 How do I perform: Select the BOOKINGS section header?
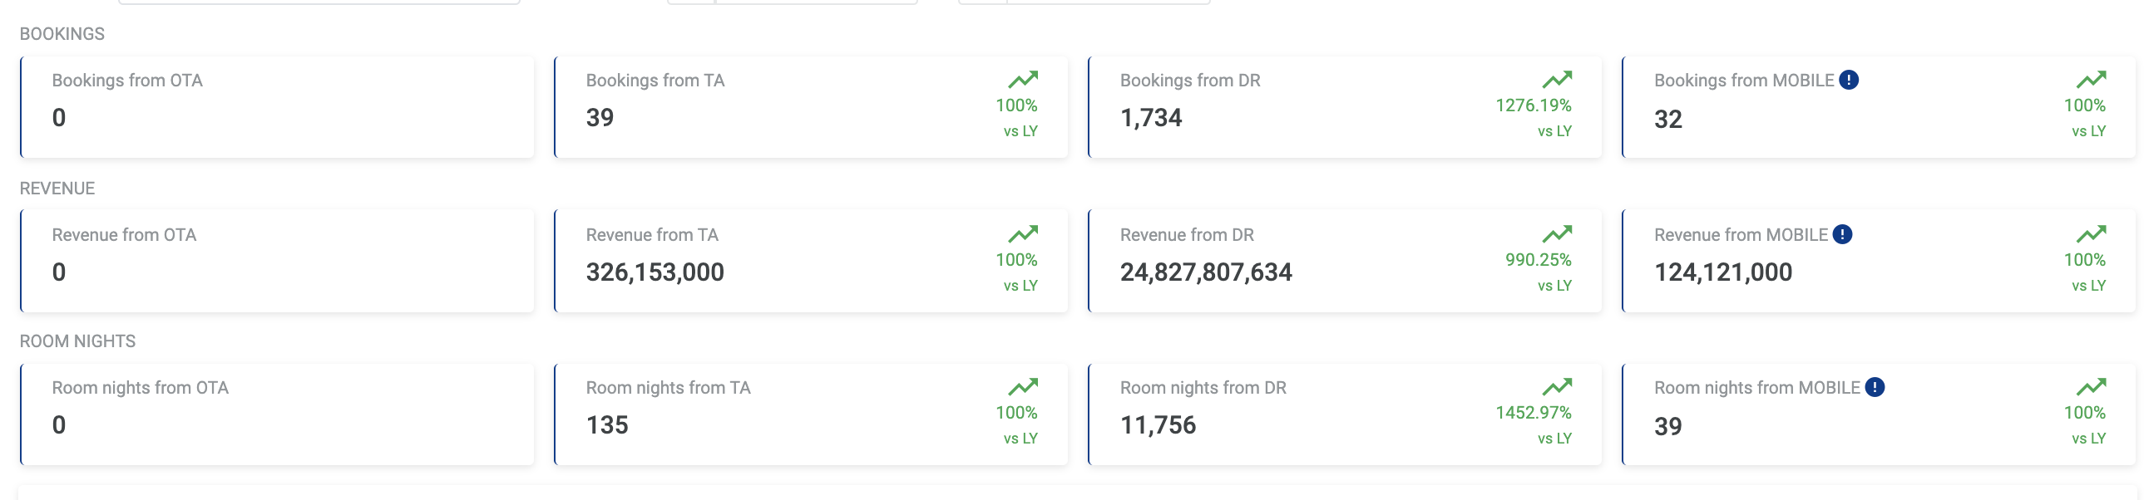(x=62, y=35)
